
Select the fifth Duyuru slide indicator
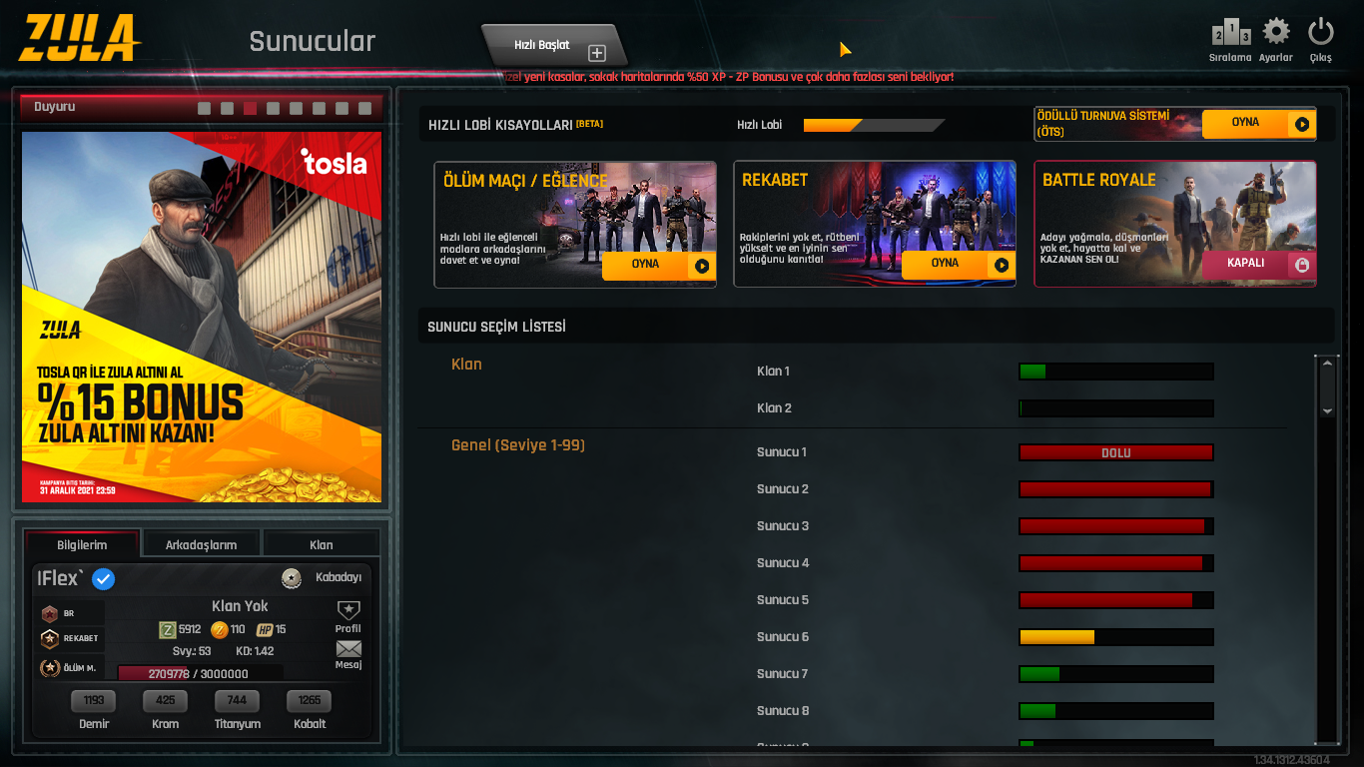(x=297, y=108)
